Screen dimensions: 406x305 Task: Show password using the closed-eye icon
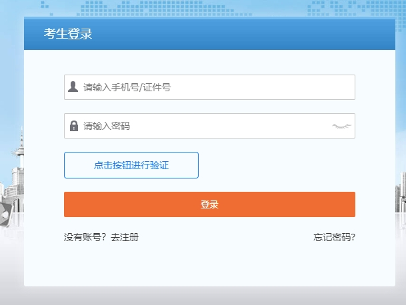point(341,127)
